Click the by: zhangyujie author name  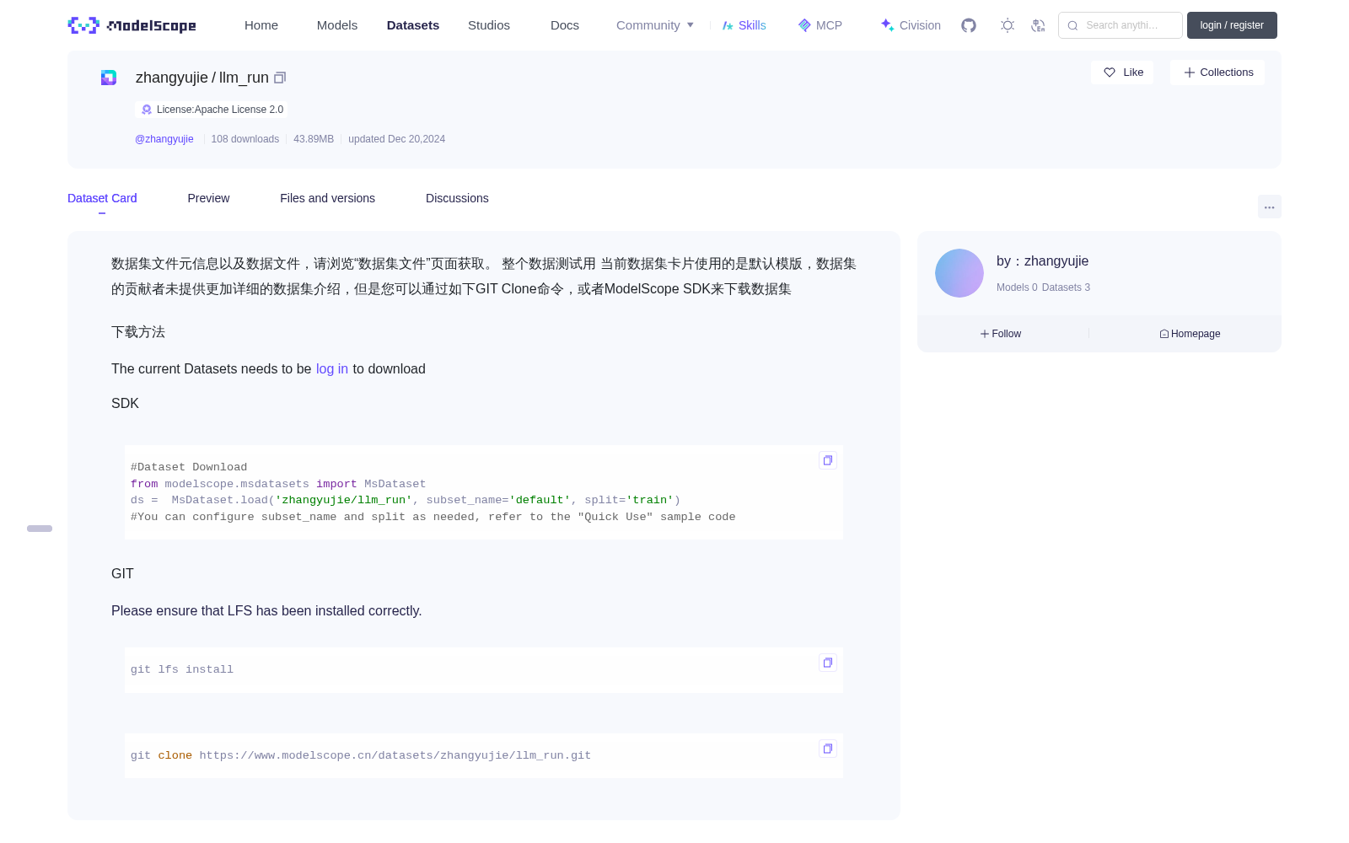(1042, 261)
